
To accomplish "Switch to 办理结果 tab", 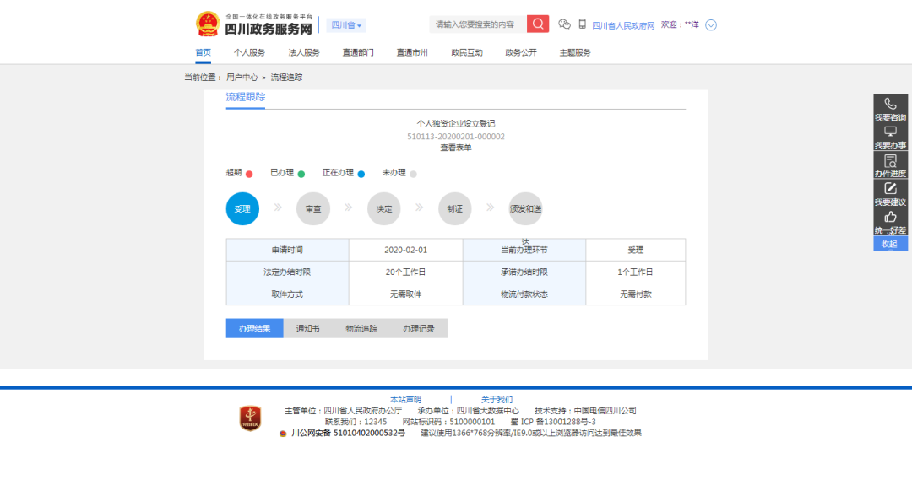I will click(255, 328).
